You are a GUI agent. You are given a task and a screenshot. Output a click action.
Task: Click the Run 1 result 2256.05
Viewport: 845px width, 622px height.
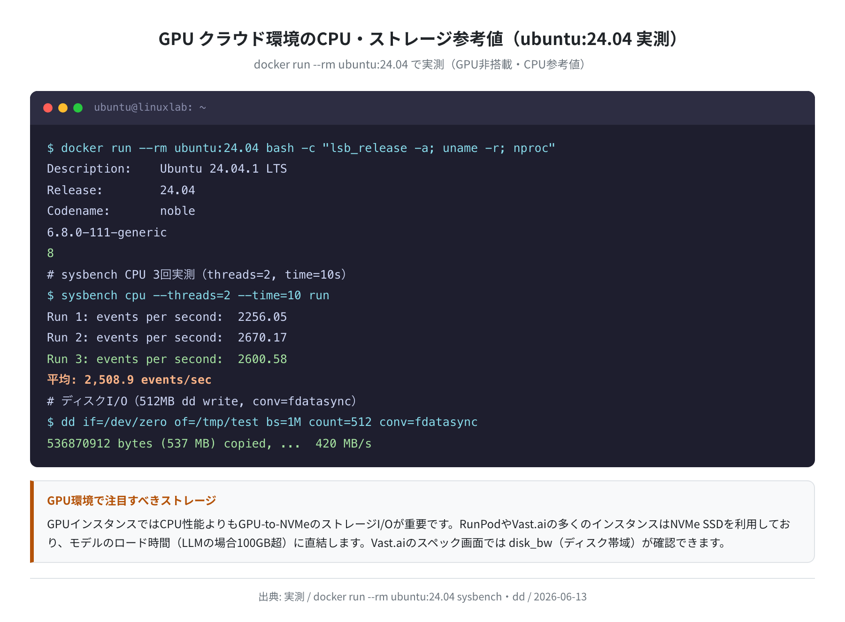click(167, 317)
